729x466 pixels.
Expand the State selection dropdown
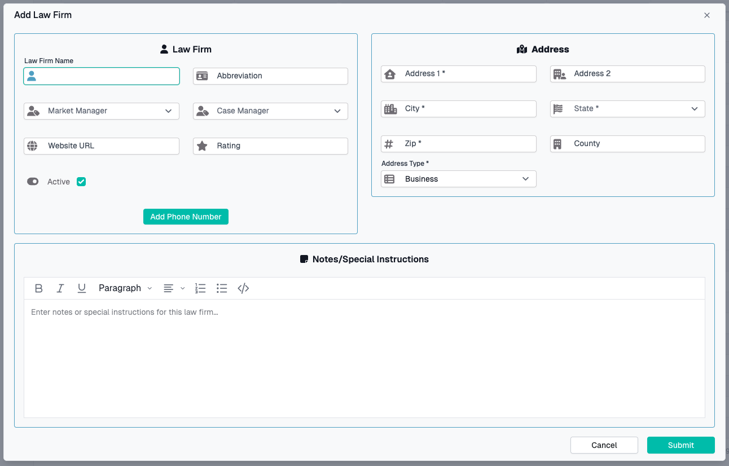pyautogui.click(x=627, y=108)
